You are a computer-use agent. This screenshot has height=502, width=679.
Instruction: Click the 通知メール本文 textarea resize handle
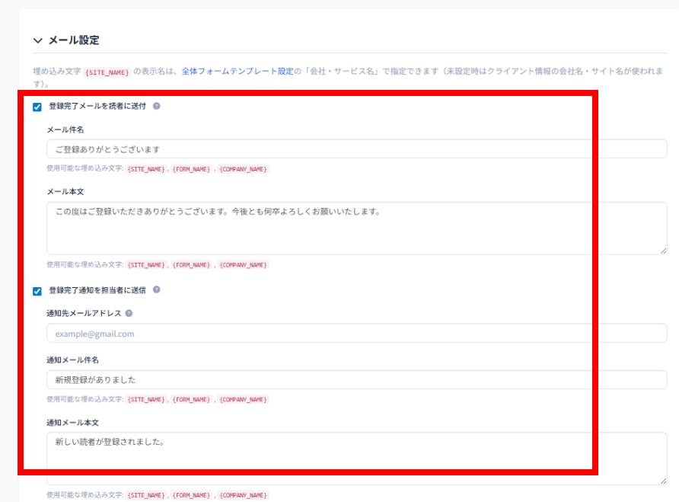pyautogui.click(x=663, y=481)
